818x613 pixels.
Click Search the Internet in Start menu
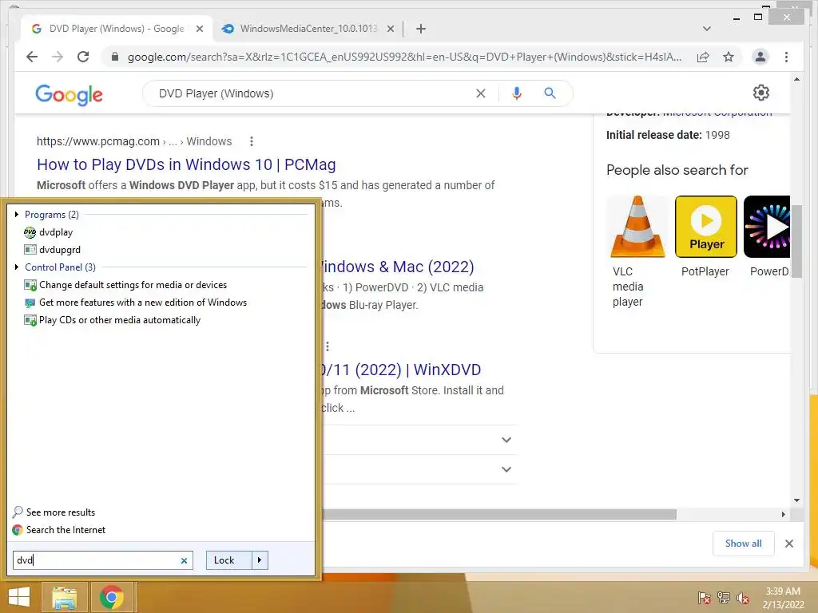click(59, 530)
